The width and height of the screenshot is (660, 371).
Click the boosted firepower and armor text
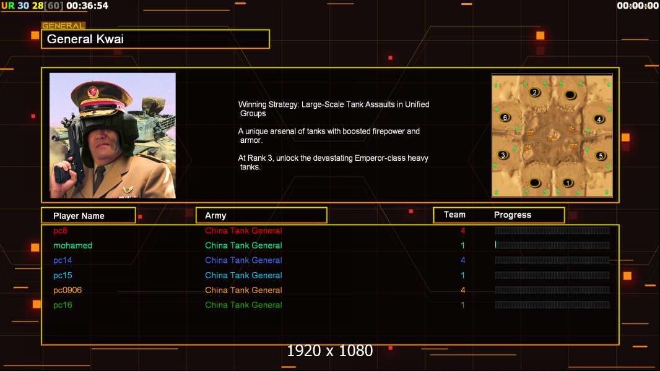point(329,135)
